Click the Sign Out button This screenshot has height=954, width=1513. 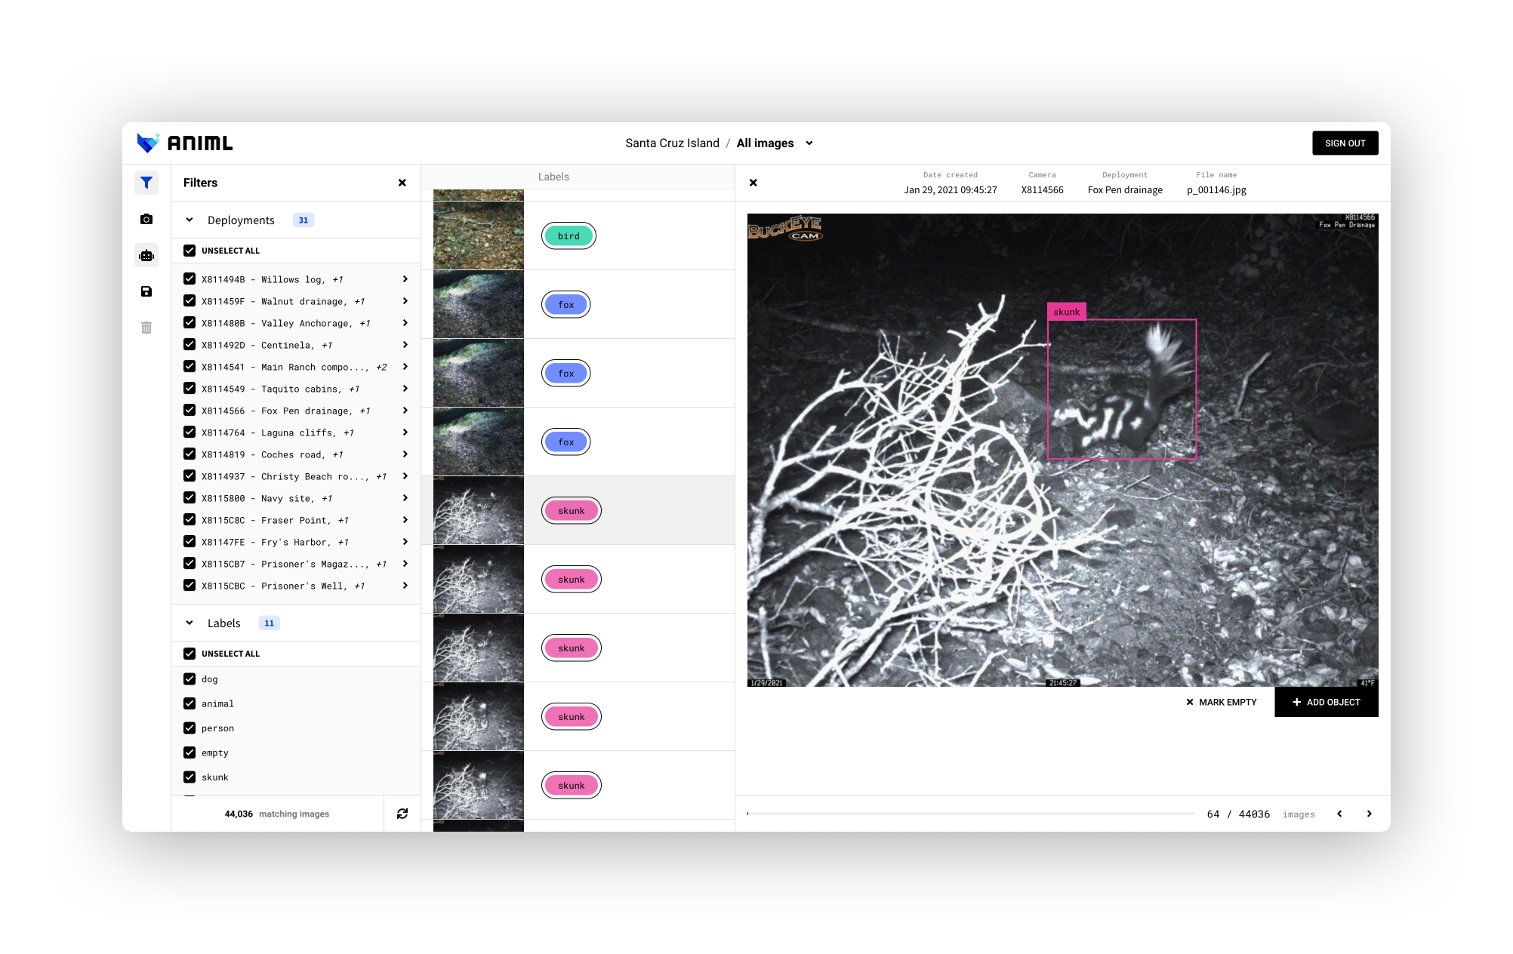click(1345, 143)
